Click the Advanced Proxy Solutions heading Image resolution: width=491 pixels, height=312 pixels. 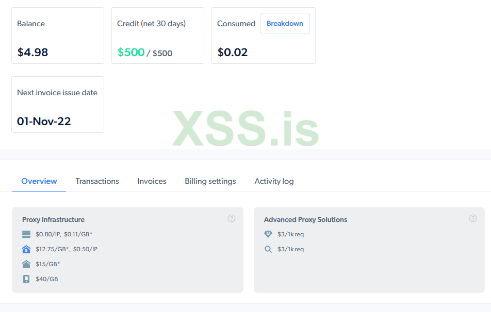[x=305, y=219]
